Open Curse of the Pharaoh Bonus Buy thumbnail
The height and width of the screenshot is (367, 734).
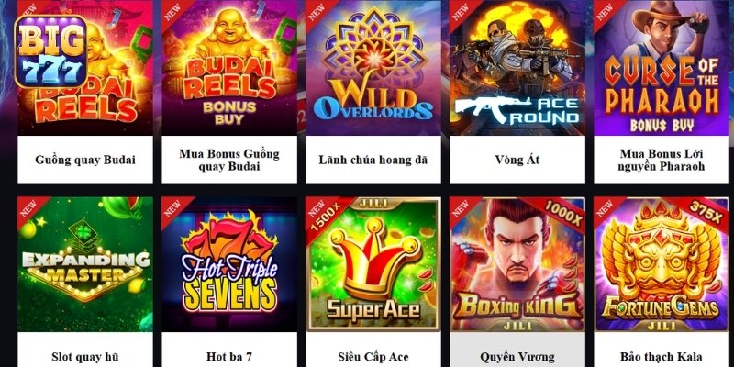662,68
